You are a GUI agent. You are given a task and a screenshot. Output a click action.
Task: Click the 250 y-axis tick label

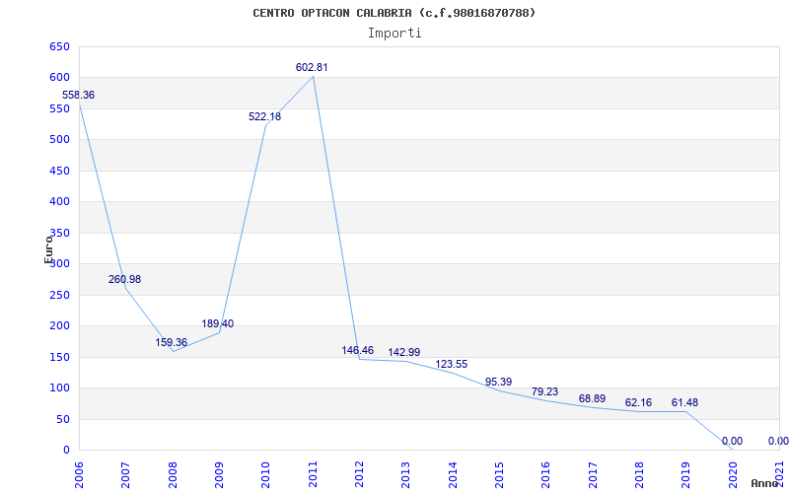tap(59, 295)
